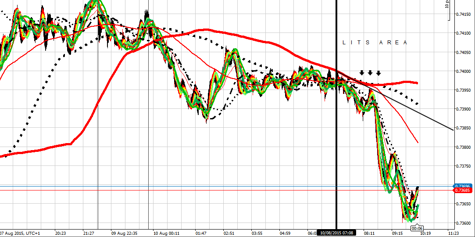Select the thick black vertical line
This screenshot has width=475, height=237.
[336, 115]
